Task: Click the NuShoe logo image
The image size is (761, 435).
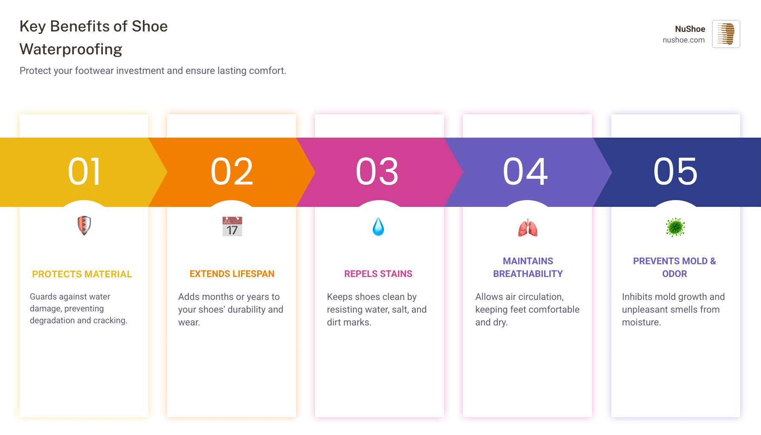Action: coord(726,34)
